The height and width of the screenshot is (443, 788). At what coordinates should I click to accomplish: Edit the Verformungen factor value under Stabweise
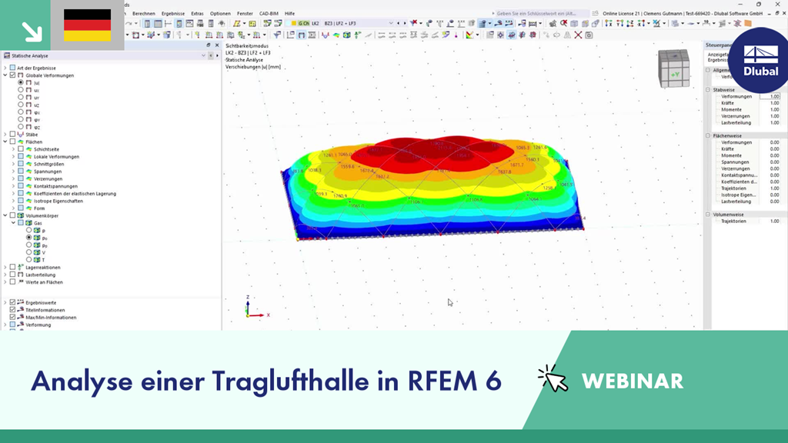771,97
